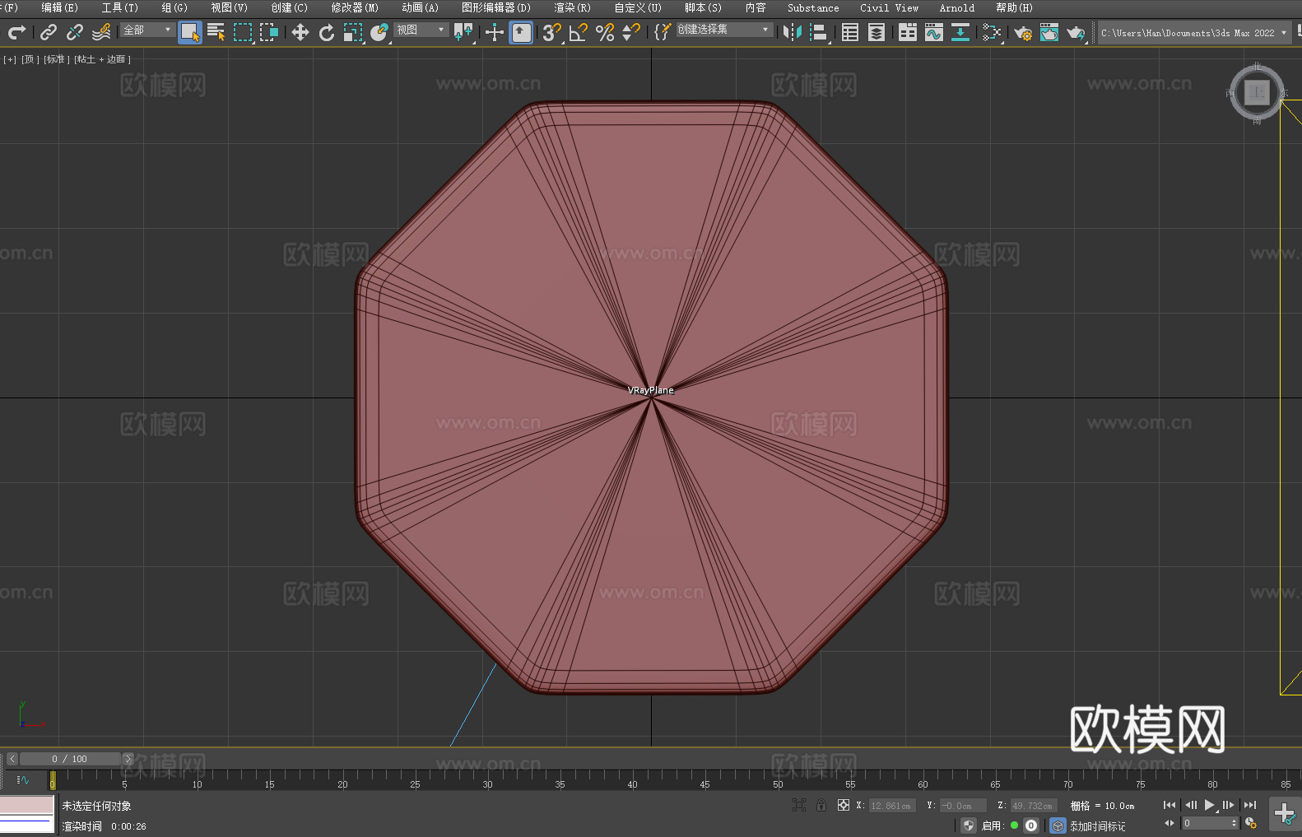This screenshot has height=837, width=1302.
Task: Click the Z coordinate field
Action: (x=1032, y=806)
